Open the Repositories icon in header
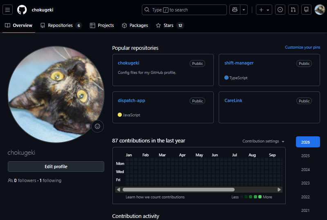Image resolution: width=327 pixels, height=220 pixels. coord(306,10)
